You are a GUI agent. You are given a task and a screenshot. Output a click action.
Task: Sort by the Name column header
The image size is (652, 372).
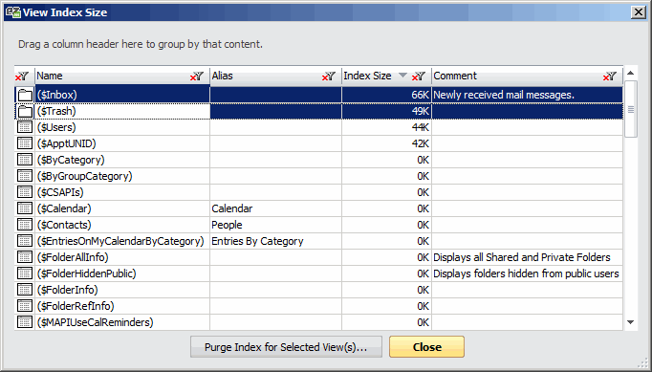tap(50, 76)
